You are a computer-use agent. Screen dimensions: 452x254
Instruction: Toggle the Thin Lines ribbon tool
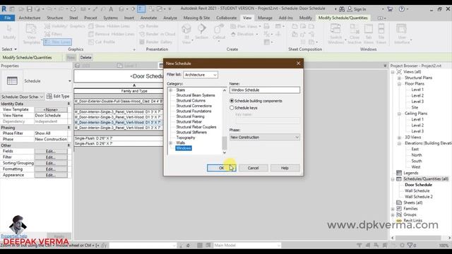tap(57, 42)
